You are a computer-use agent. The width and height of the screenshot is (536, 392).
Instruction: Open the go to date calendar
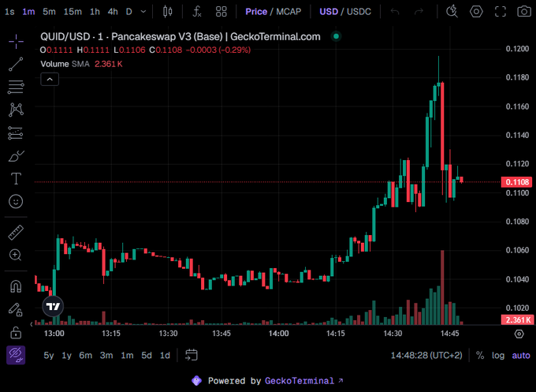pyautogui.click(x=192, y=355)
